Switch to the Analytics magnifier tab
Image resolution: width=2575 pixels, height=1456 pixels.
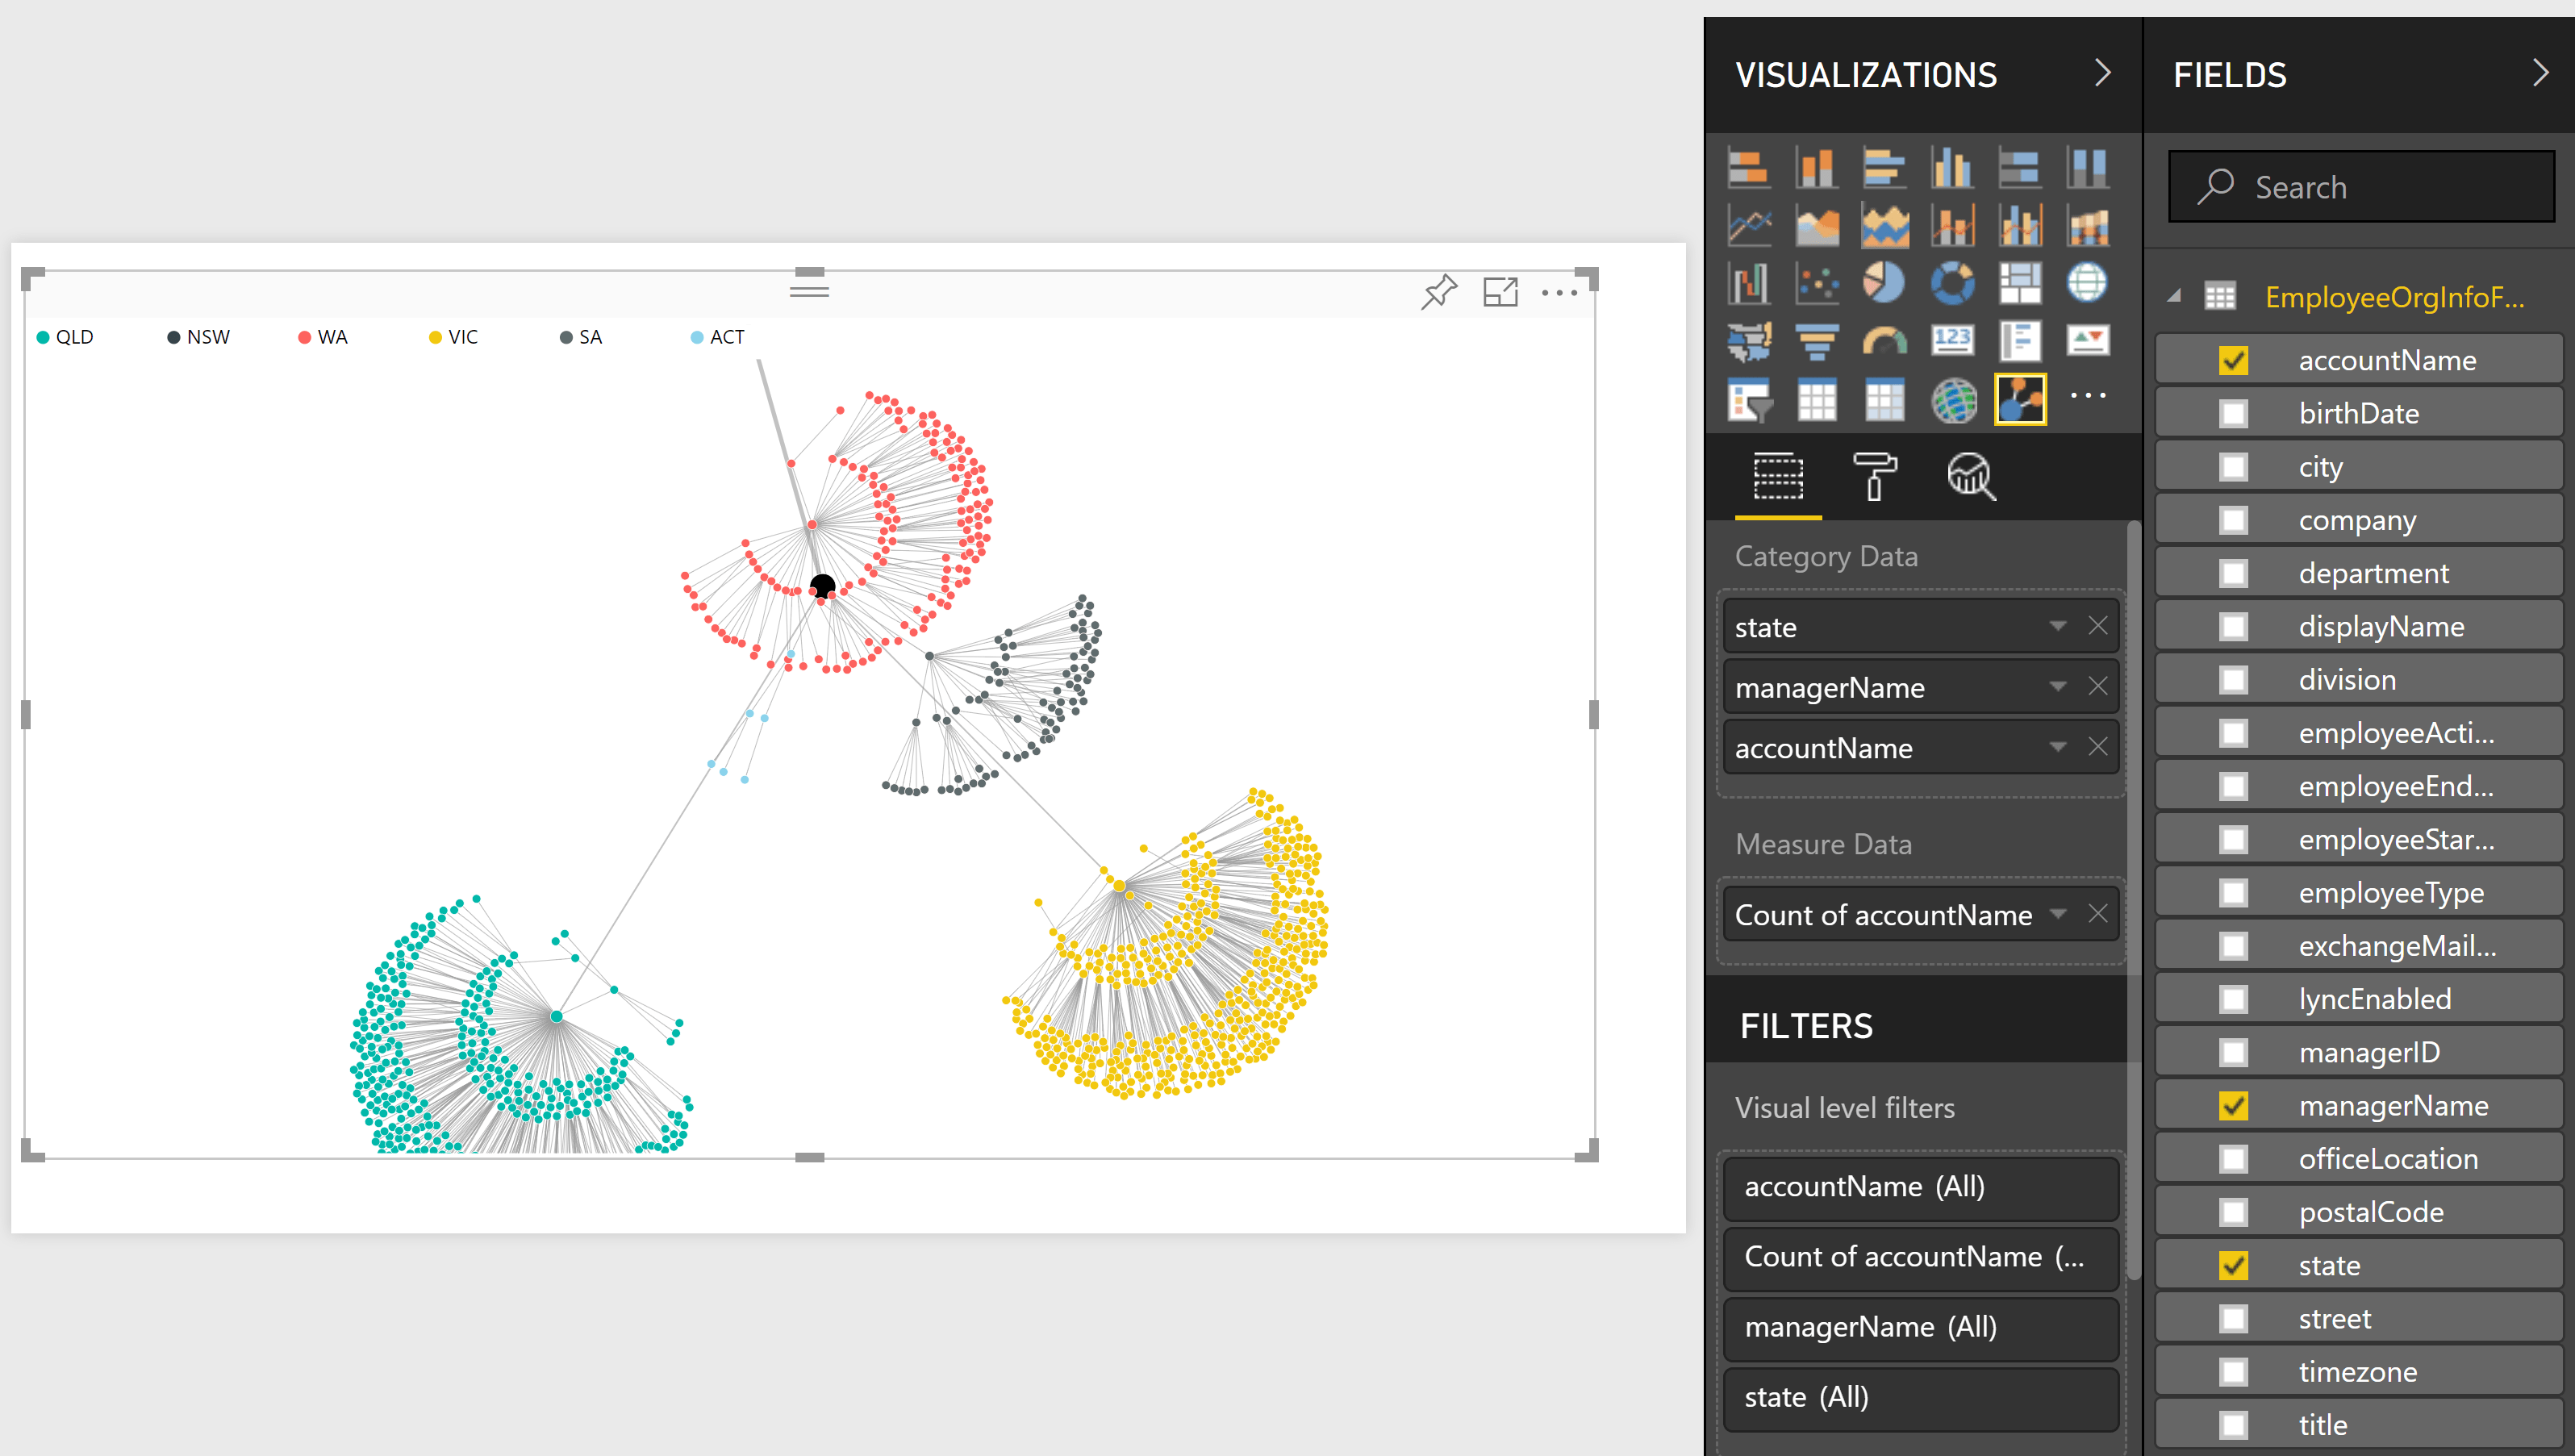pyautogui.click(x=1970, y=477)
